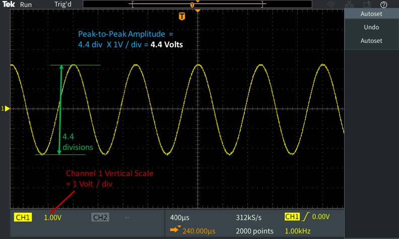Click the rising edge trigger slope icon
The width and height of the screenshot is (399, 239).
[x=306, y=217]
